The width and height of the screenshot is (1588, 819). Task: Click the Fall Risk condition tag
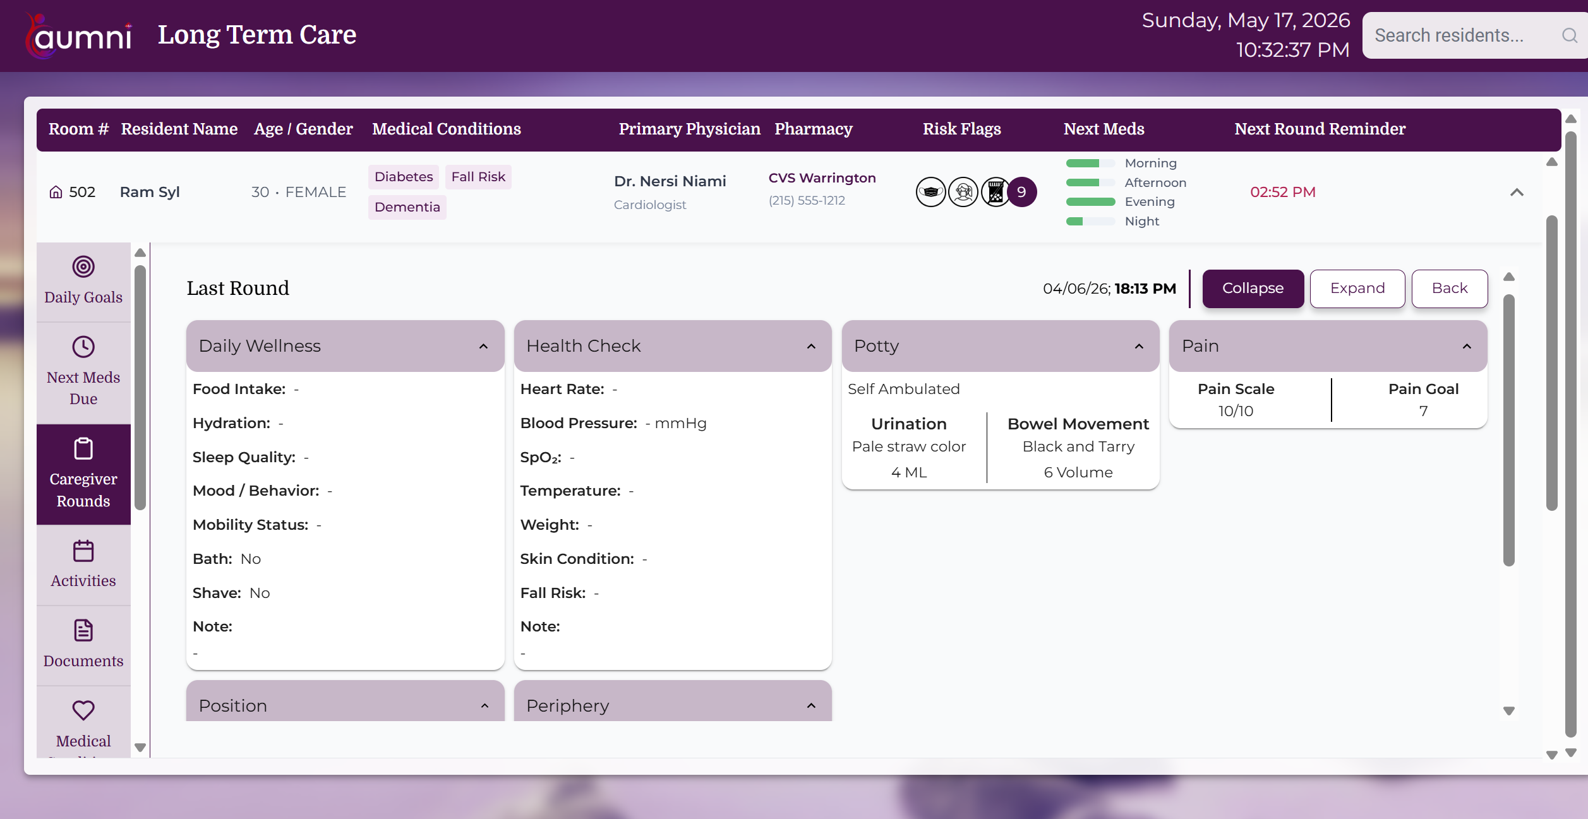point(478,177)
